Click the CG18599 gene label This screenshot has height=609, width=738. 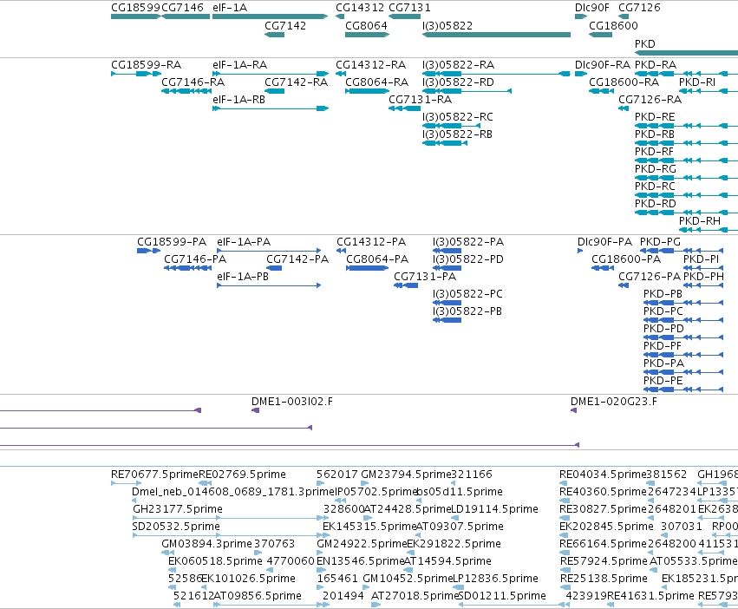tap(135, 8)
